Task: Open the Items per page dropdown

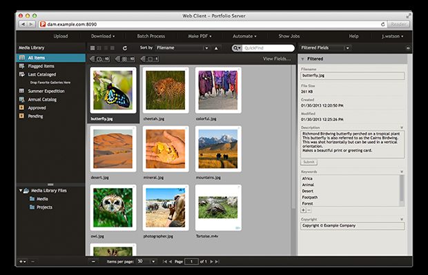Action: click(146, 262)
